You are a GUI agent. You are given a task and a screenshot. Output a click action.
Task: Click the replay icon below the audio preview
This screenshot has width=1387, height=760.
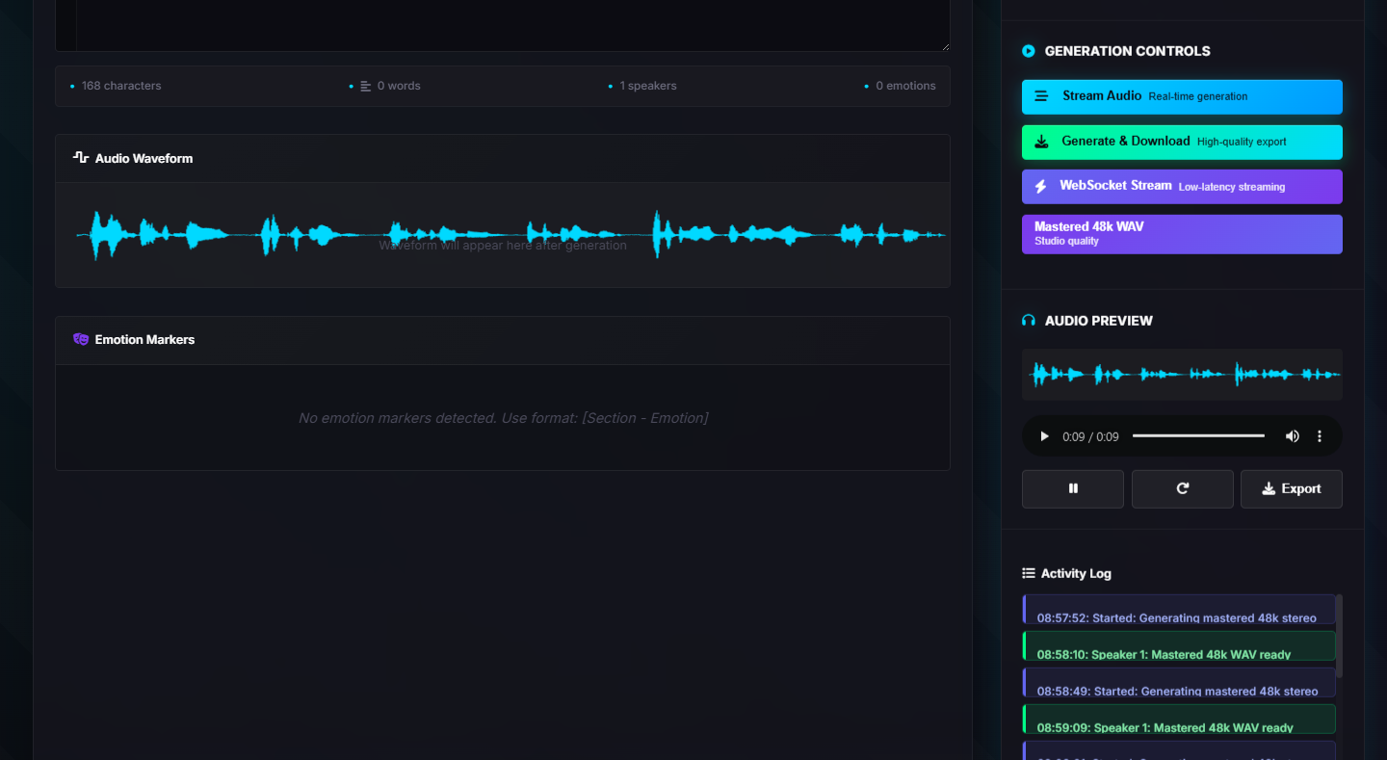pos(1182,488)
